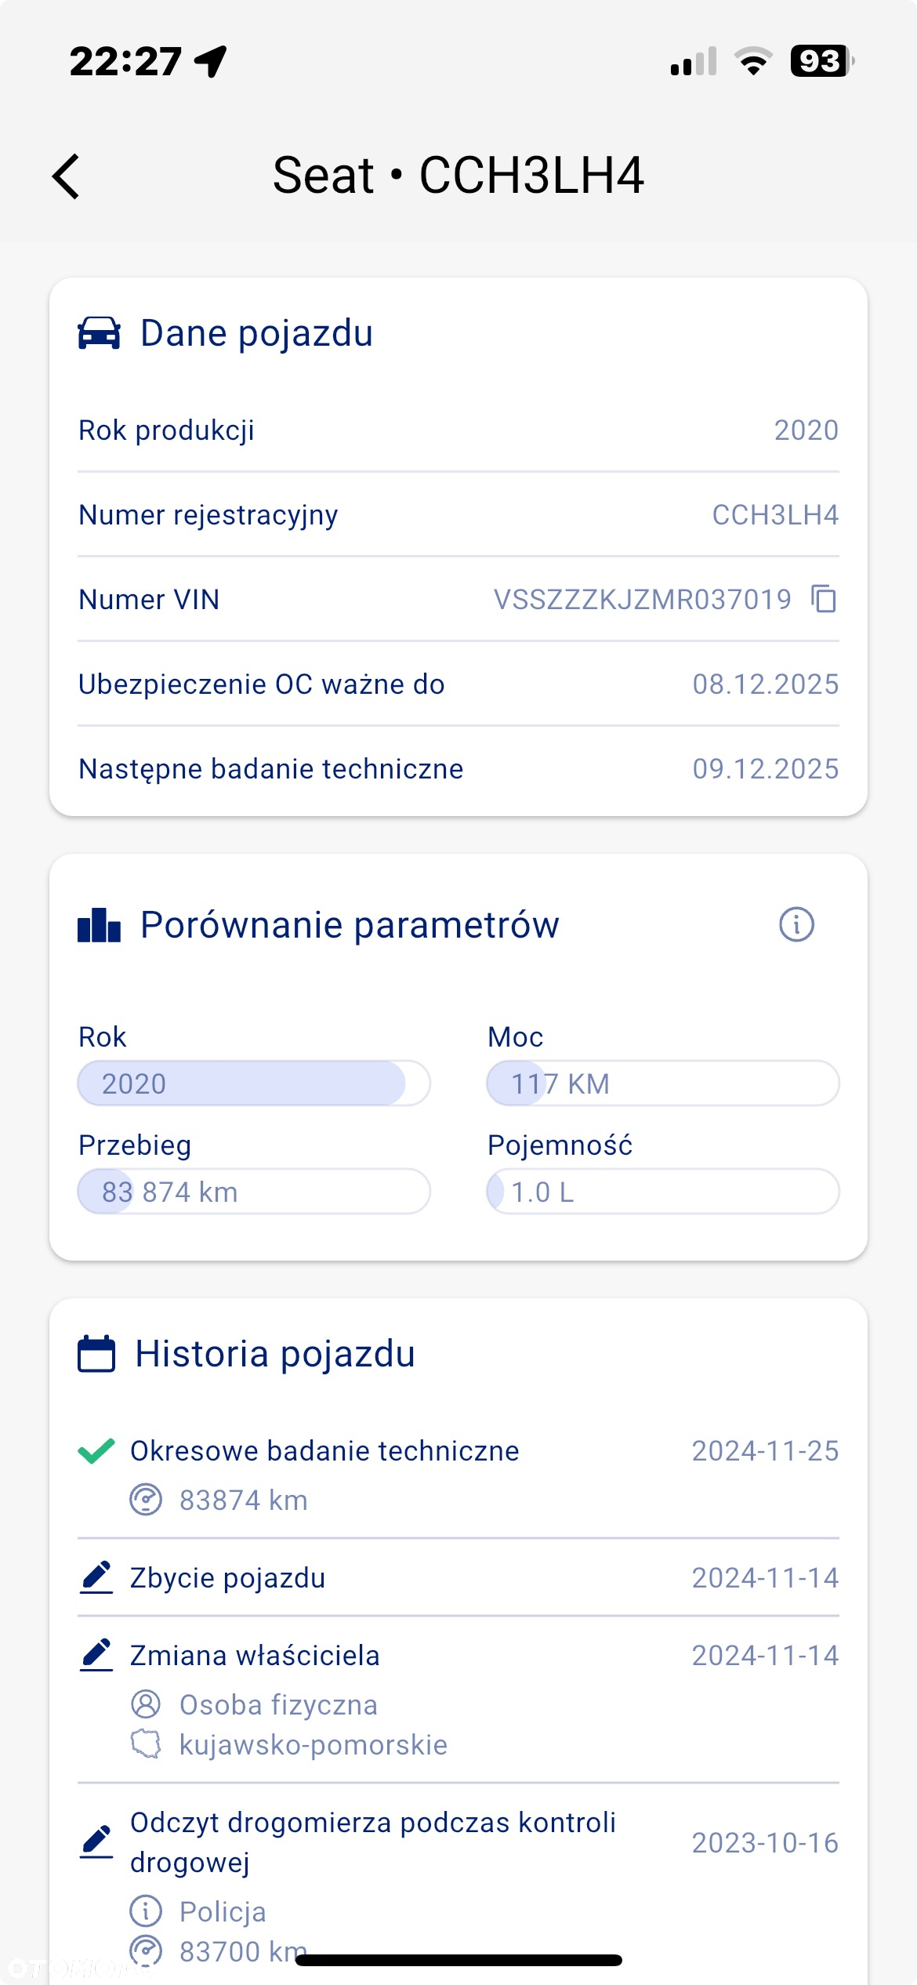The width and height of the screenshot is (917, 1985).
Task: Tap the info icon beside Policja
Action: (x=146, y=1911)
